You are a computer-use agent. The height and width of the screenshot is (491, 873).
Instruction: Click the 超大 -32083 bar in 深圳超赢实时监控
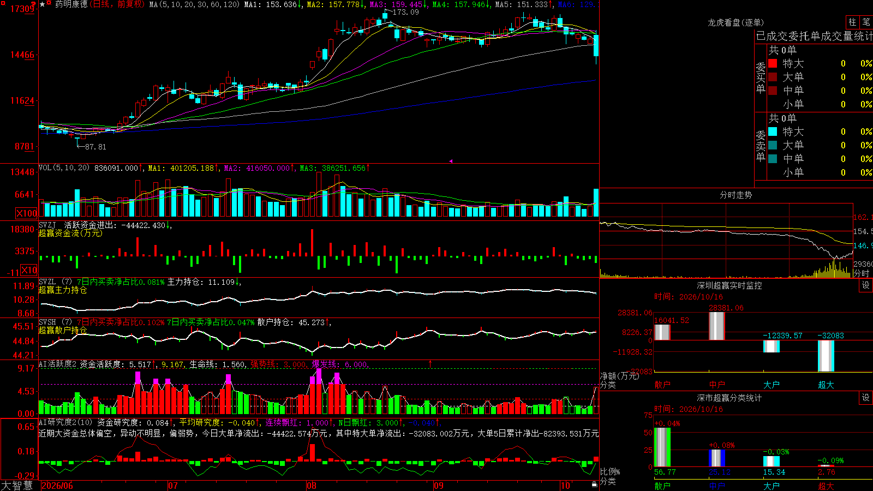[826, 356]
